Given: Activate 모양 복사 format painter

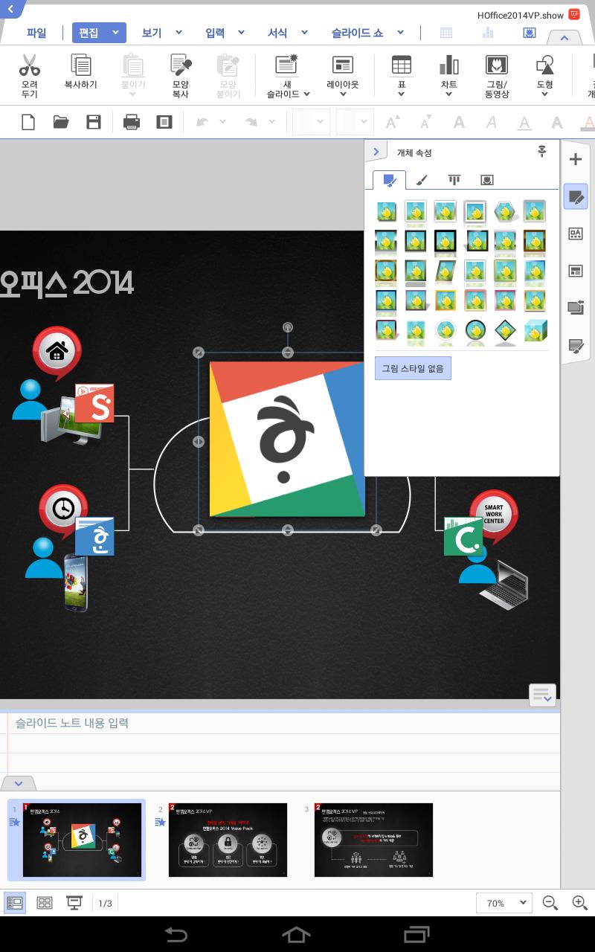Looking at the screenshot, I should point(179,74).
